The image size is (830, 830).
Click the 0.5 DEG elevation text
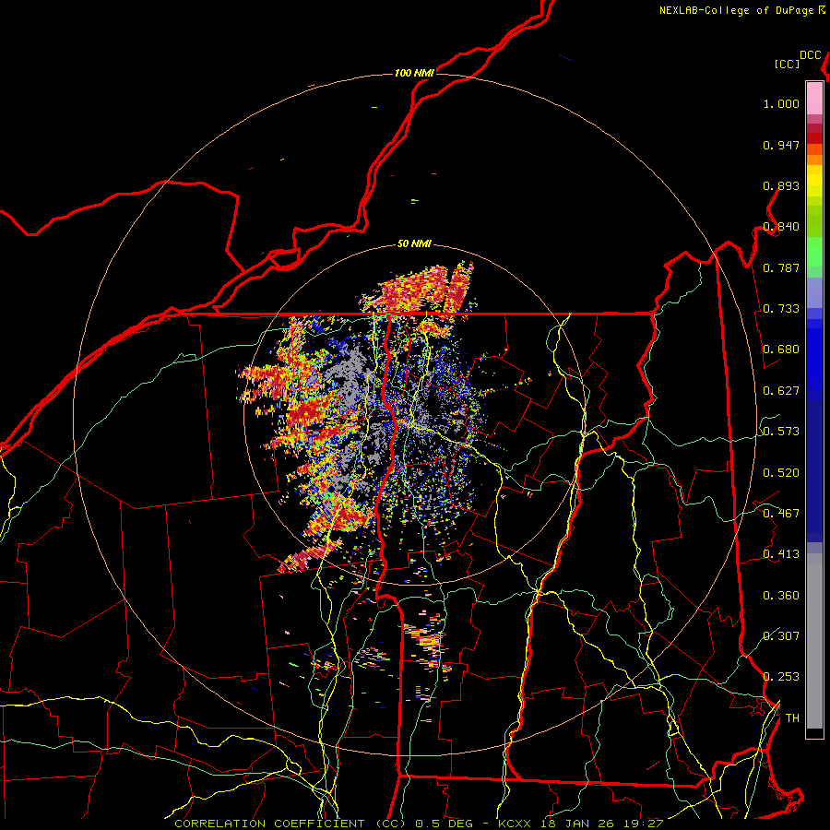pyautogui.click(x=444, y=824)
